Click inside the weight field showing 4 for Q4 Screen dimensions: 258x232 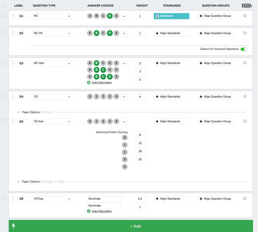click(141, 97)
